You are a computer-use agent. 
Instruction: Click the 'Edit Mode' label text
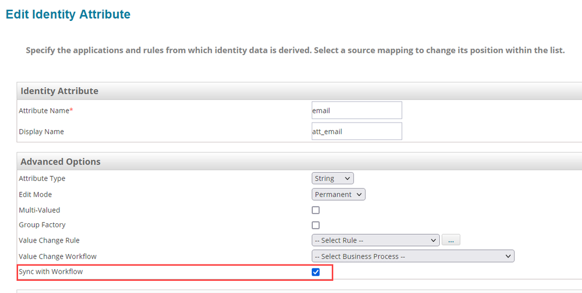click(35, 194)
